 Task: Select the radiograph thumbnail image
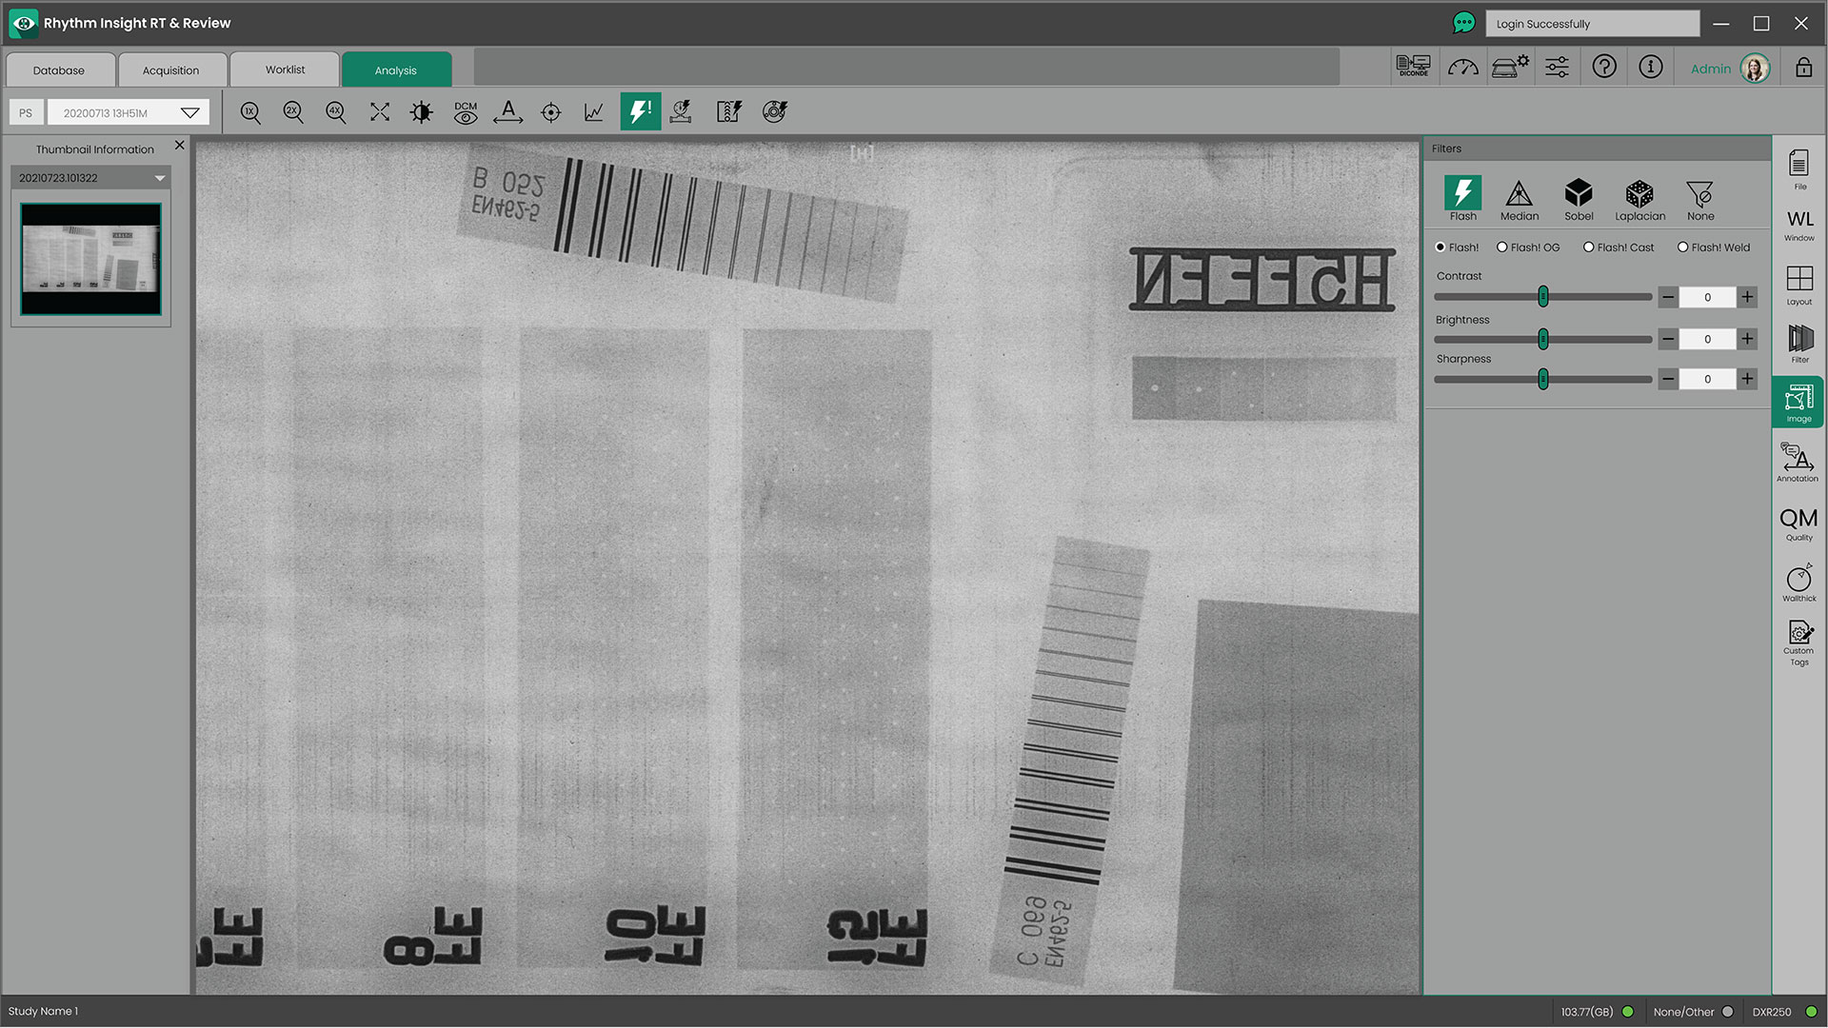click(90, 259)
